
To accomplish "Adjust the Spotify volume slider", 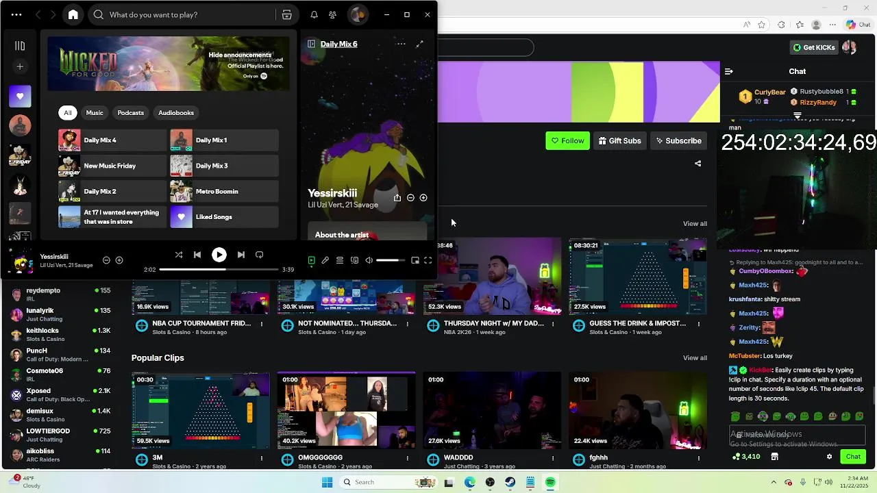I will tap(391, 260).
